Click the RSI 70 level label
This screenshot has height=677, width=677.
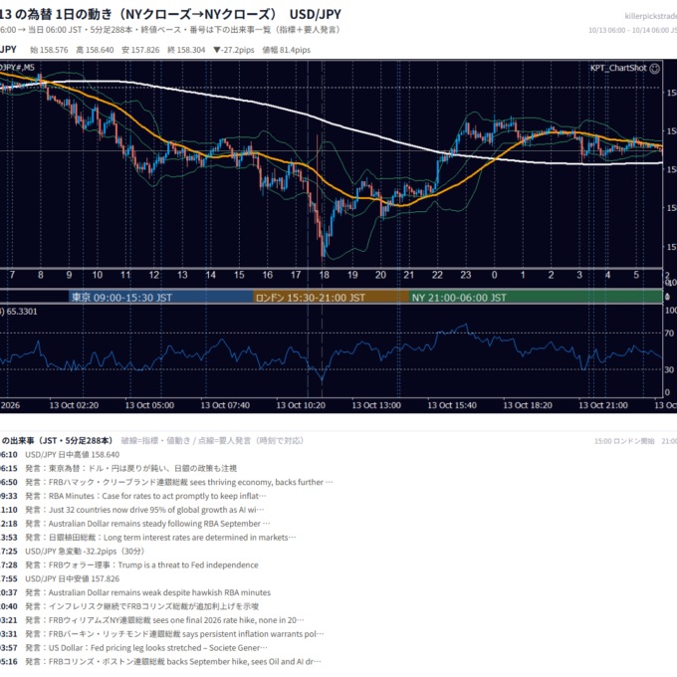click(669, 333)
